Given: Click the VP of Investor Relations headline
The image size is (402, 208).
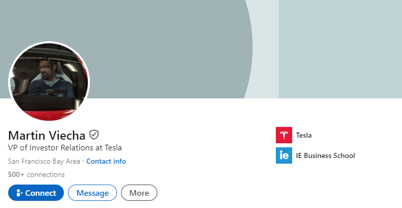Looking at the screenshot, I should pos(65,148).
